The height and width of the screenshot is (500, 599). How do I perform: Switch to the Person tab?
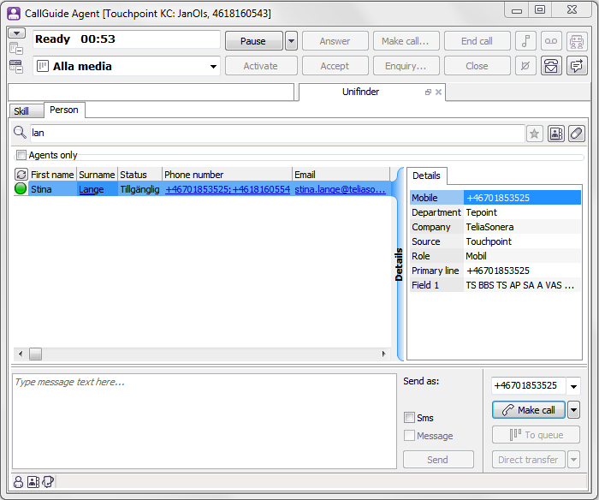click(64, 110)
